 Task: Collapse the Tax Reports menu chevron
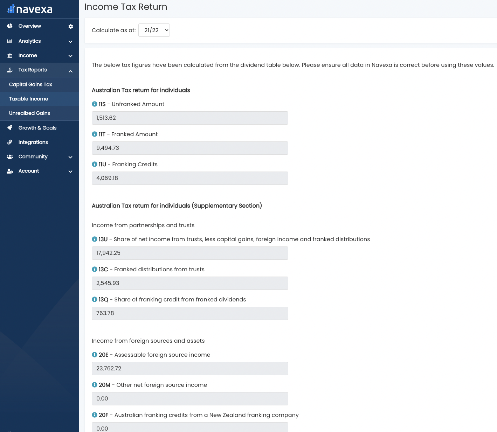[x=70, y=71]
